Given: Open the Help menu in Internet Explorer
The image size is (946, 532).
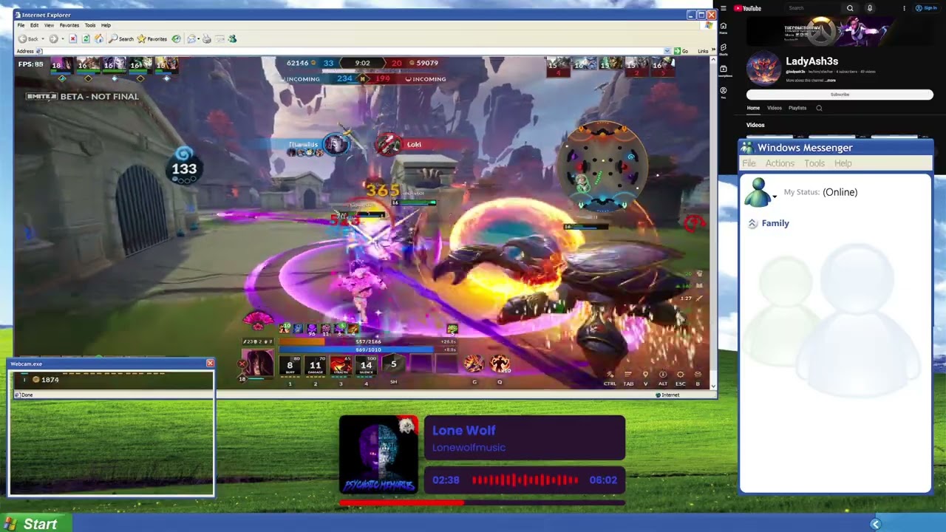Looking at the screenshot, I should point(106,25).
